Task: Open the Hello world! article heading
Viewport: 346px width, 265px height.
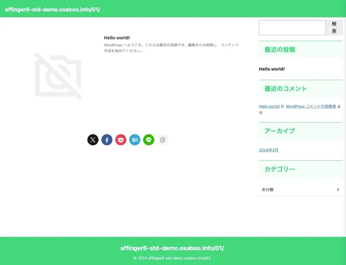Action: pyautogui.click(x=117, y=38)
